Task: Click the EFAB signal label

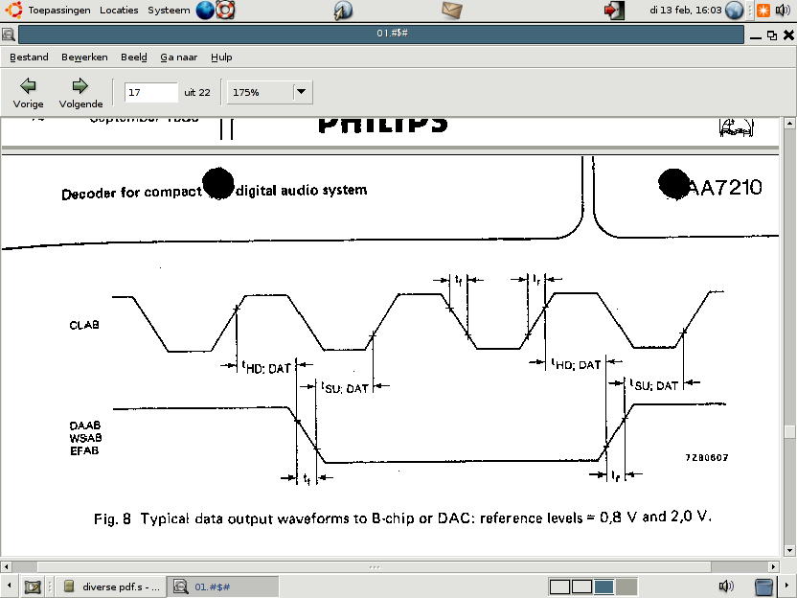Action: (84, 450)
